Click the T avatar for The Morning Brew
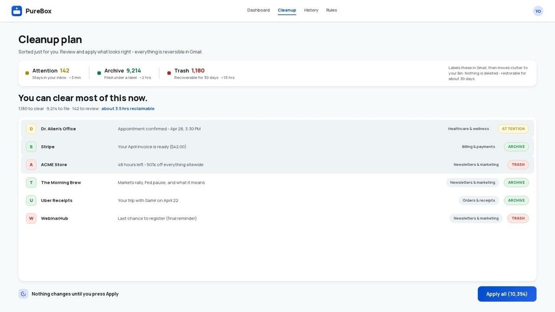 pos(31,183)
